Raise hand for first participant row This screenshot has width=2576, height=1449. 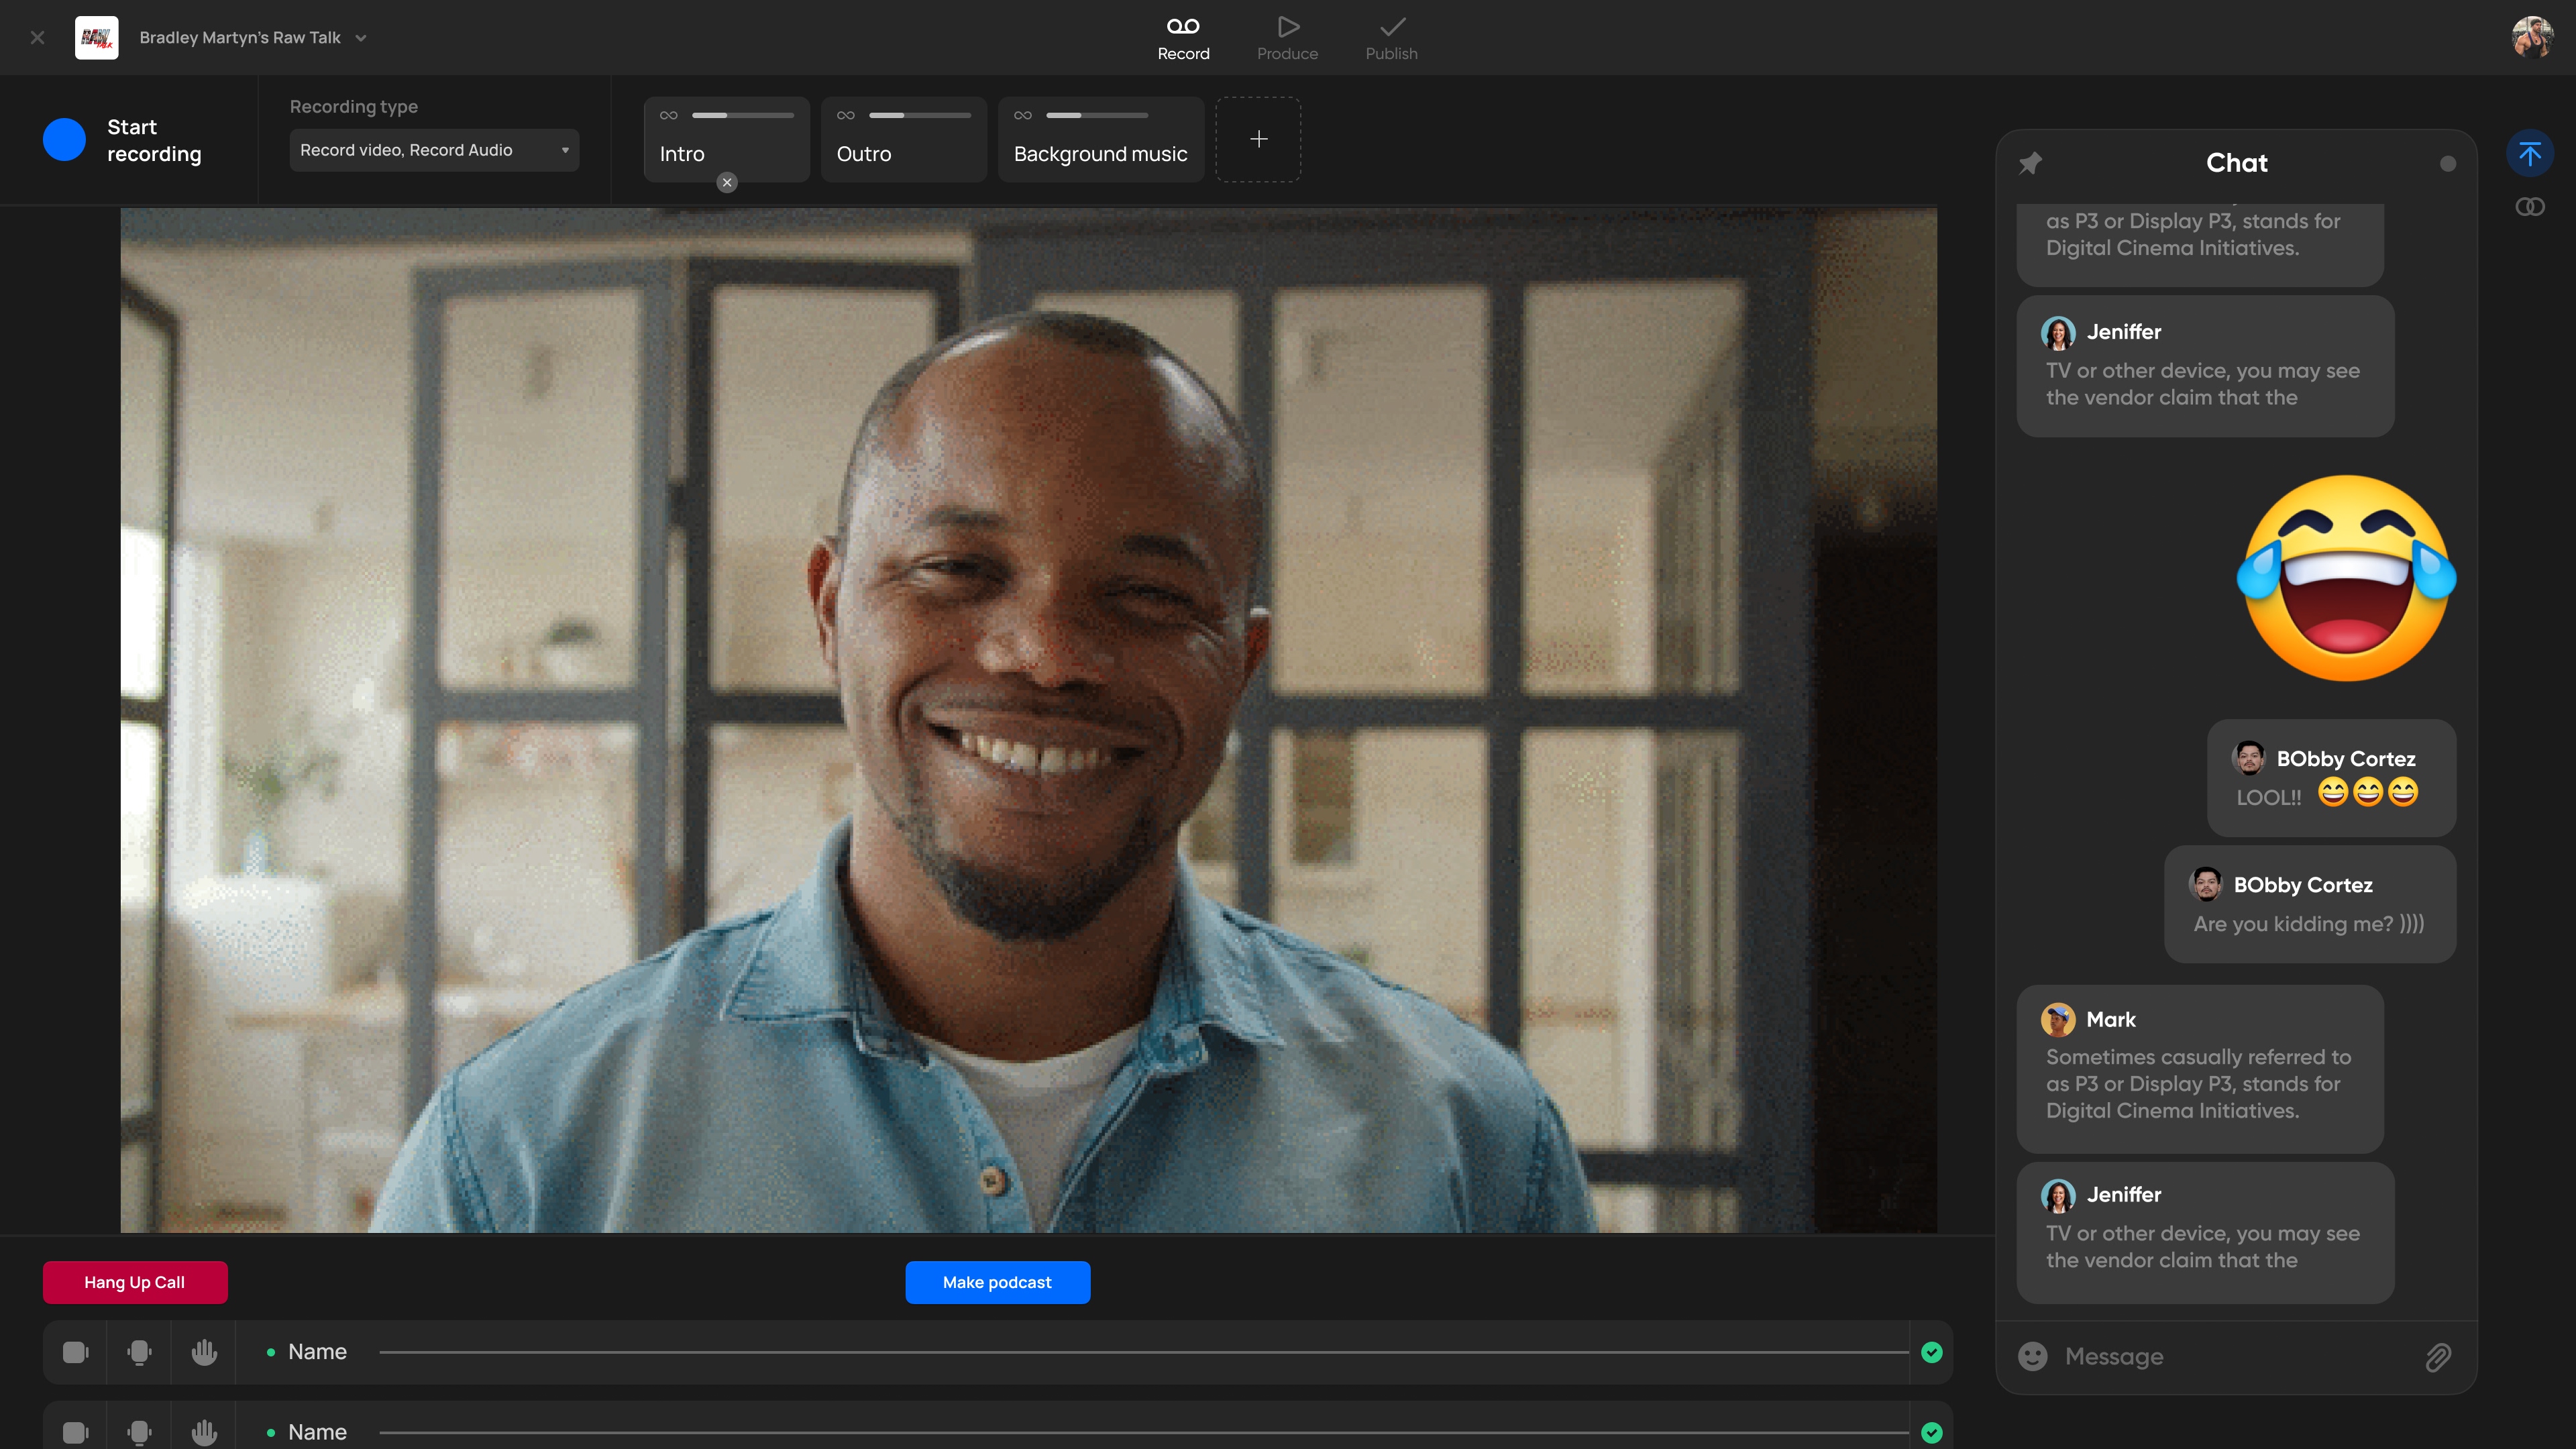tap(204, 1352)
